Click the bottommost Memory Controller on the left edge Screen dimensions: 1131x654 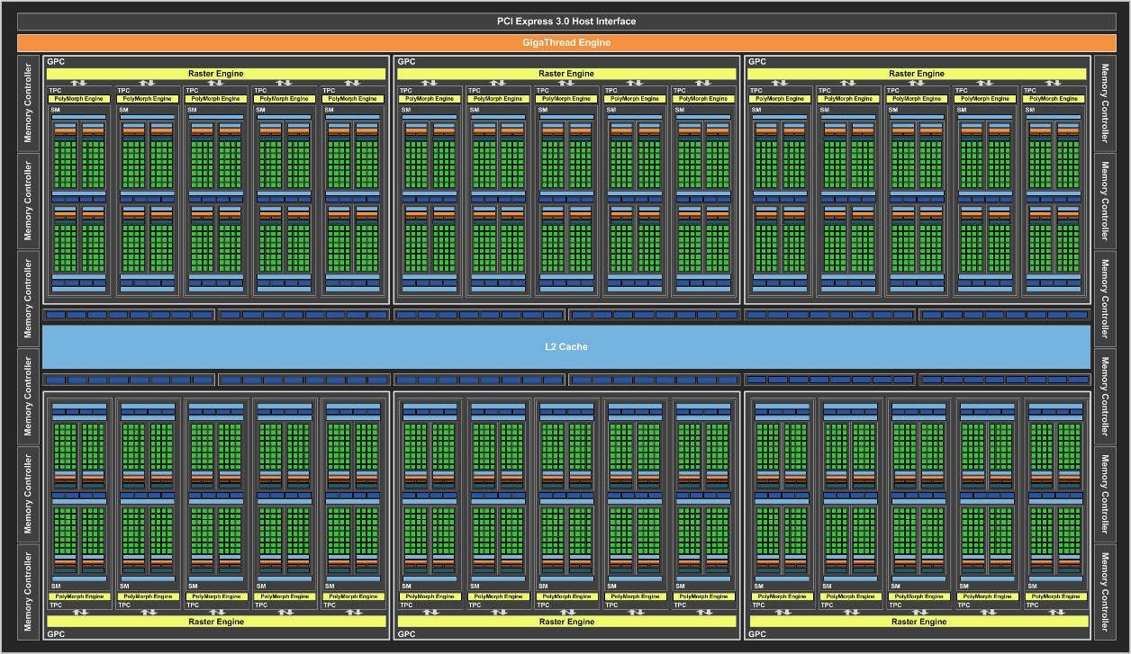[28, 591]
